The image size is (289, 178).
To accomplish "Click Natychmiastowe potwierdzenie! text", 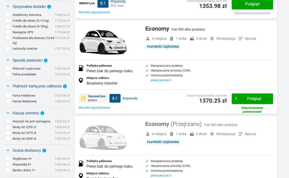I will coord(252,110).
